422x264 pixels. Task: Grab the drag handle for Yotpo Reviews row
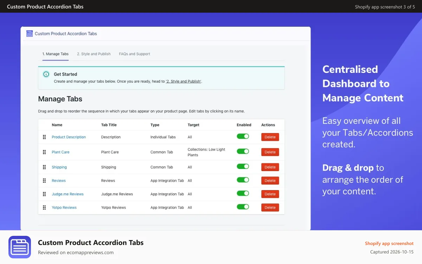point(44,207)
